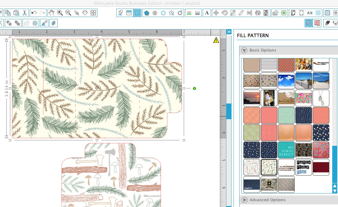Open the Registration Marks icon
The image size is (338, 207).
pos(301,13)
